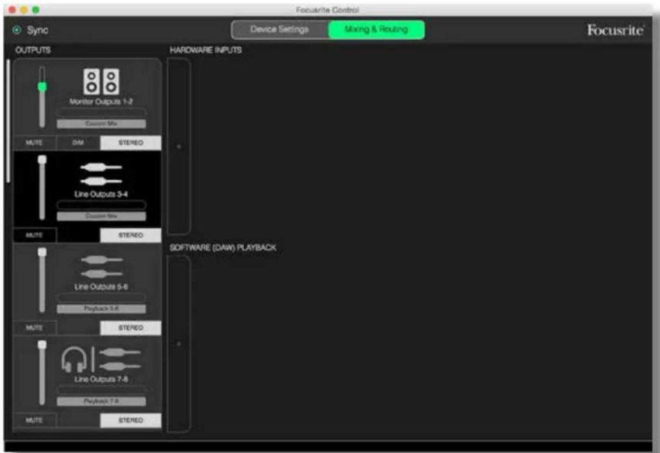Minimize the window with the yellow button

click(x=24, y=9)
